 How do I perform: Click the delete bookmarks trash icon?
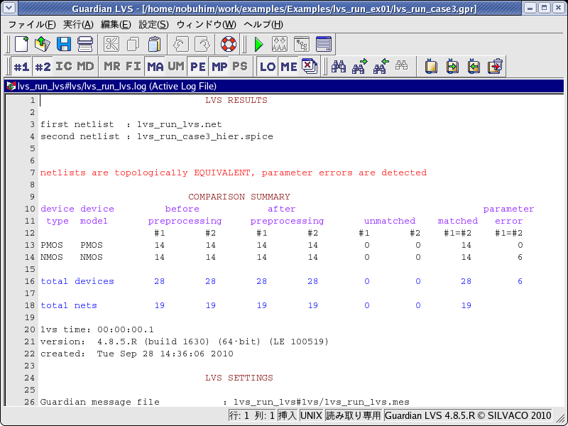496,66
